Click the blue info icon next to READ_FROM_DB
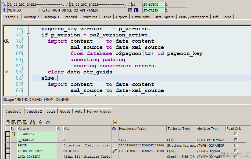251x159 pixels. tap(136, 10)
